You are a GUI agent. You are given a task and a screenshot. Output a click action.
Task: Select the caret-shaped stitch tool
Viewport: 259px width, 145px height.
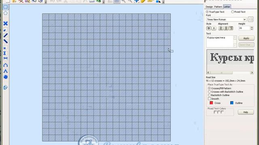(x=5, y=71)
